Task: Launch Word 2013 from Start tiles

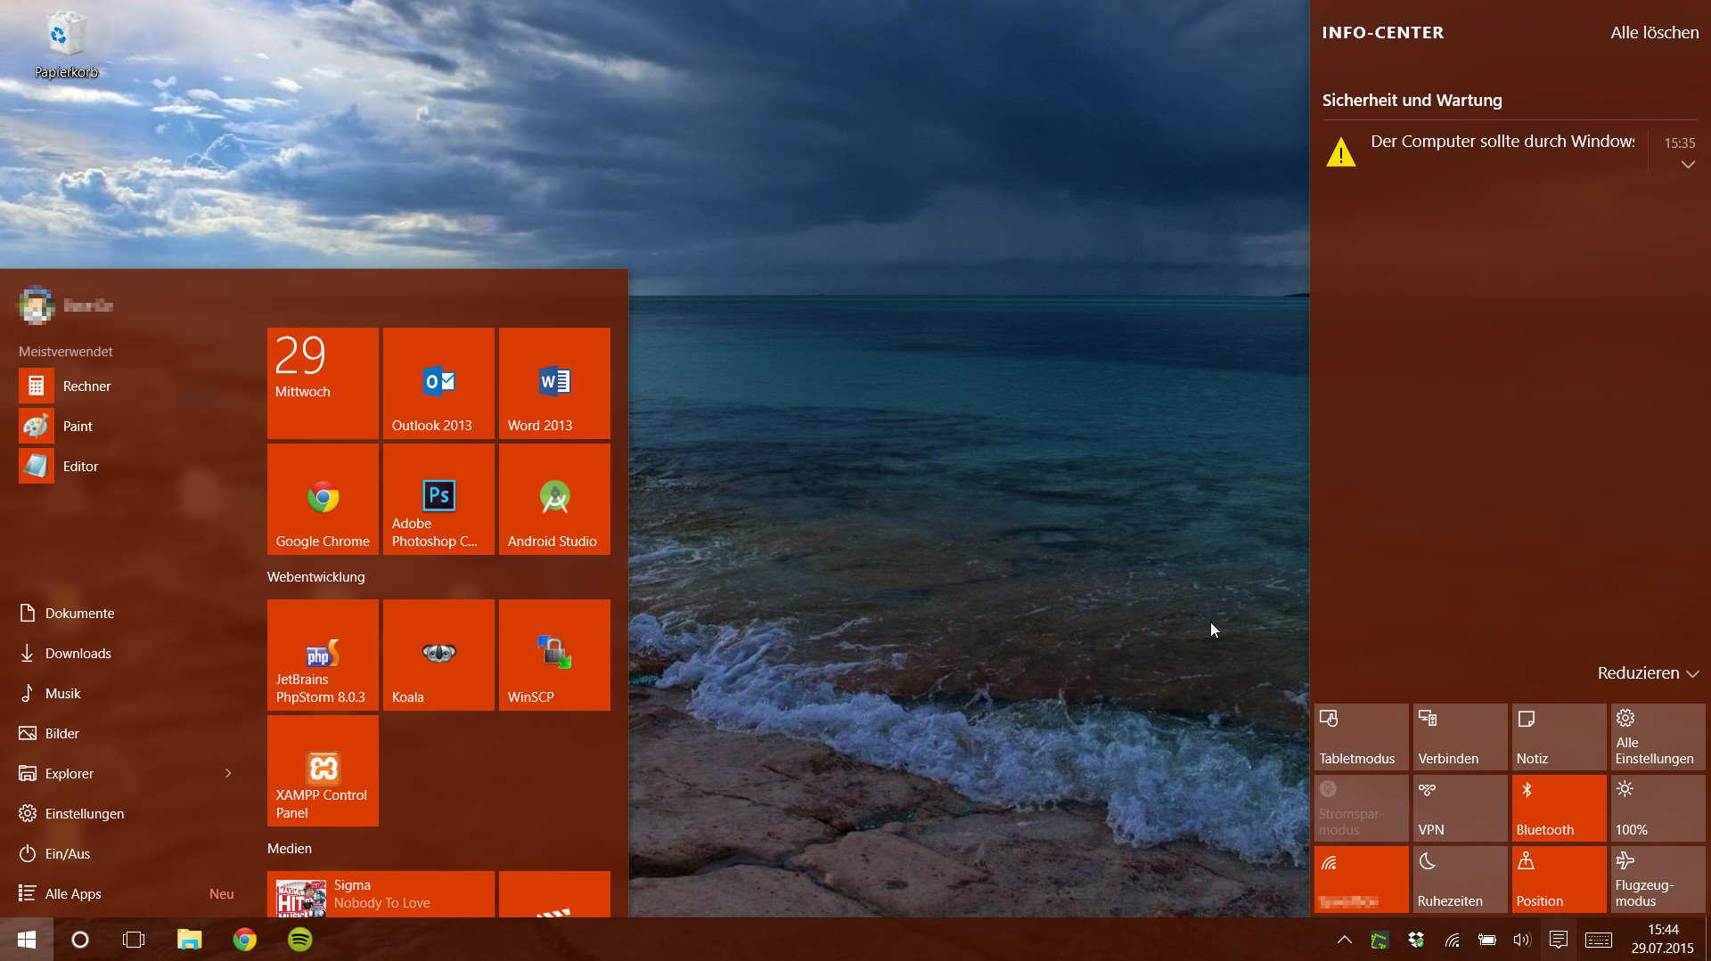Action: [x=554, y=383]
